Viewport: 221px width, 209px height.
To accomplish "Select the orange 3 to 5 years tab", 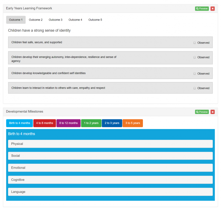I will 133,123.
